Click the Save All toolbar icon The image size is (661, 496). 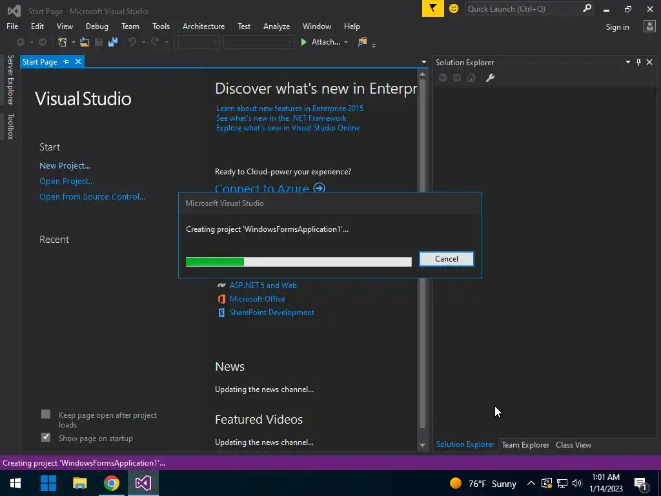click(112, 42)
